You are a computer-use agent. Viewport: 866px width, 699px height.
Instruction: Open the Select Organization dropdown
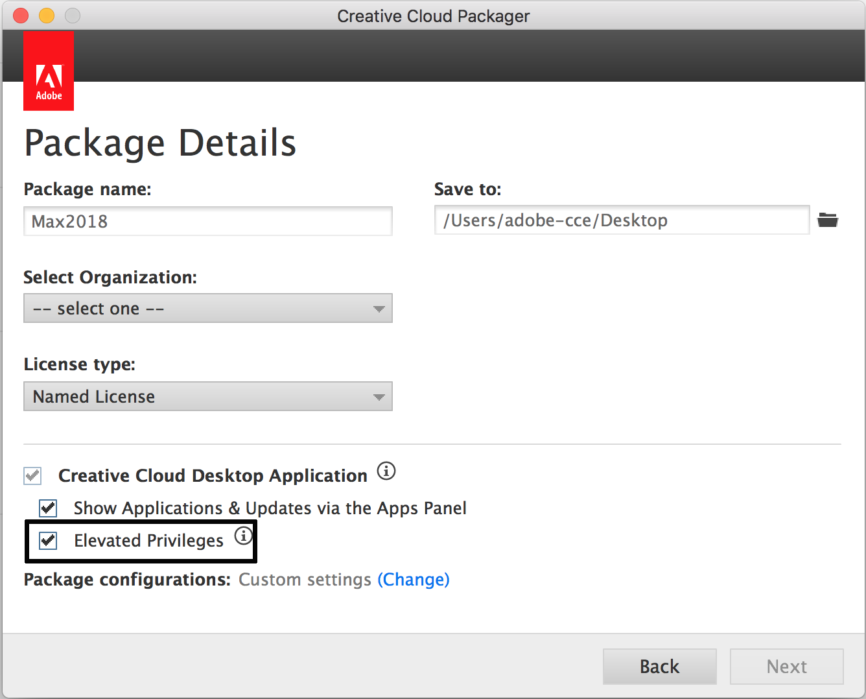pos(208,308)
